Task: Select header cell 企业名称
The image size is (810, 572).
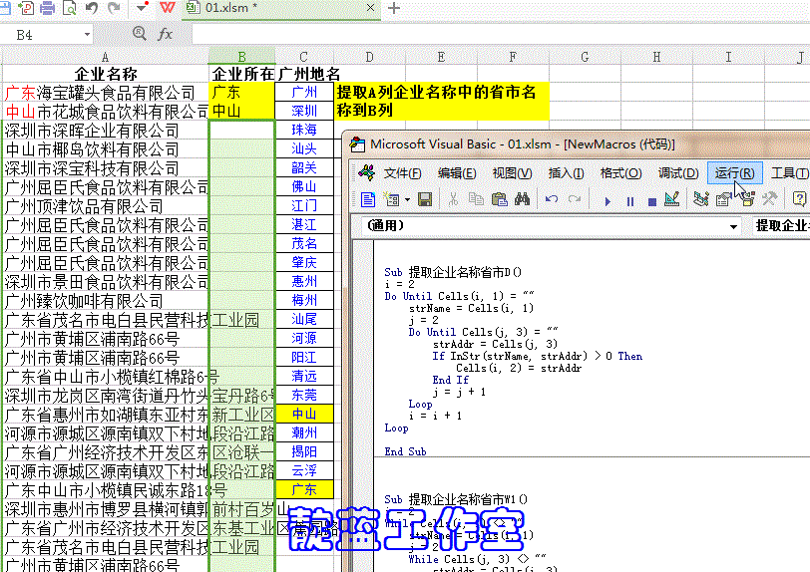Action: pyautogui.click(x=106, y=74)
